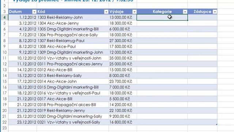This screenshot has width=234, height=132.
Task: Open the Výdaje column filter dropdown
Action: click(x=135, y=12)
